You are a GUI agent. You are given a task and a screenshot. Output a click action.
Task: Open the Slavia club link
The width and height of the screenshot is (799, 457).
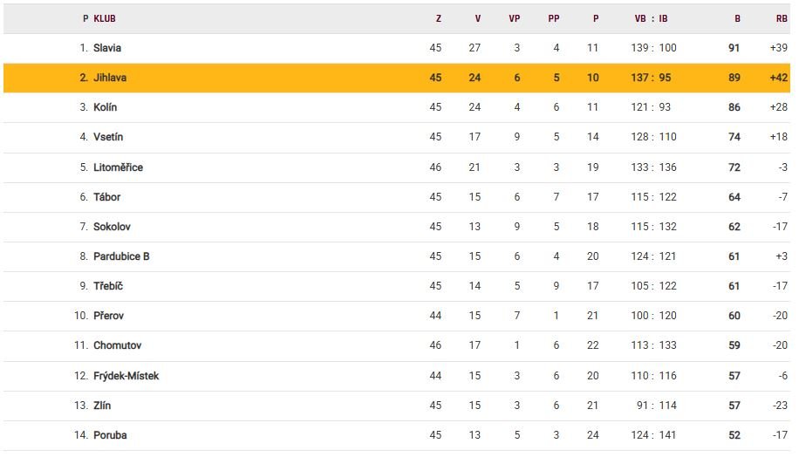pyautogui.click(x=107, y=48)
